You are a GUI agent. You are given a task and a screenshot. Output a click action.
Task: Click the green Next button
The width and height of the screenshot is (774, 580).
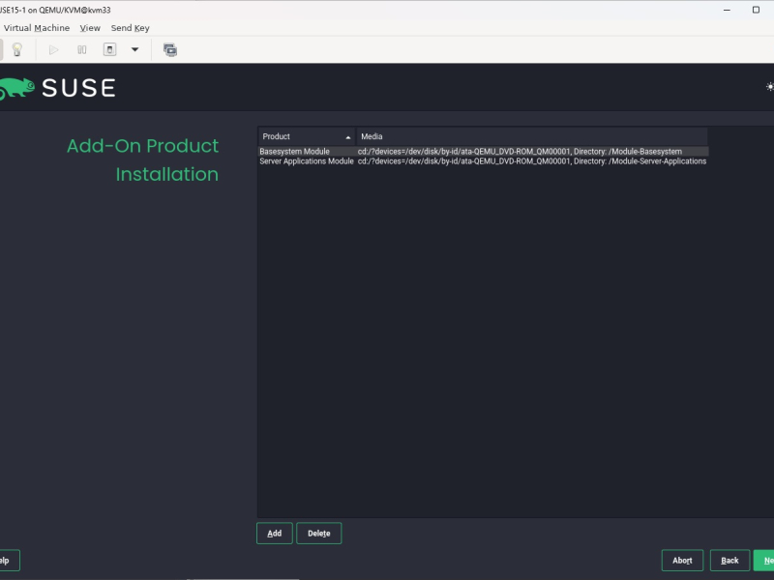point(764,561)
